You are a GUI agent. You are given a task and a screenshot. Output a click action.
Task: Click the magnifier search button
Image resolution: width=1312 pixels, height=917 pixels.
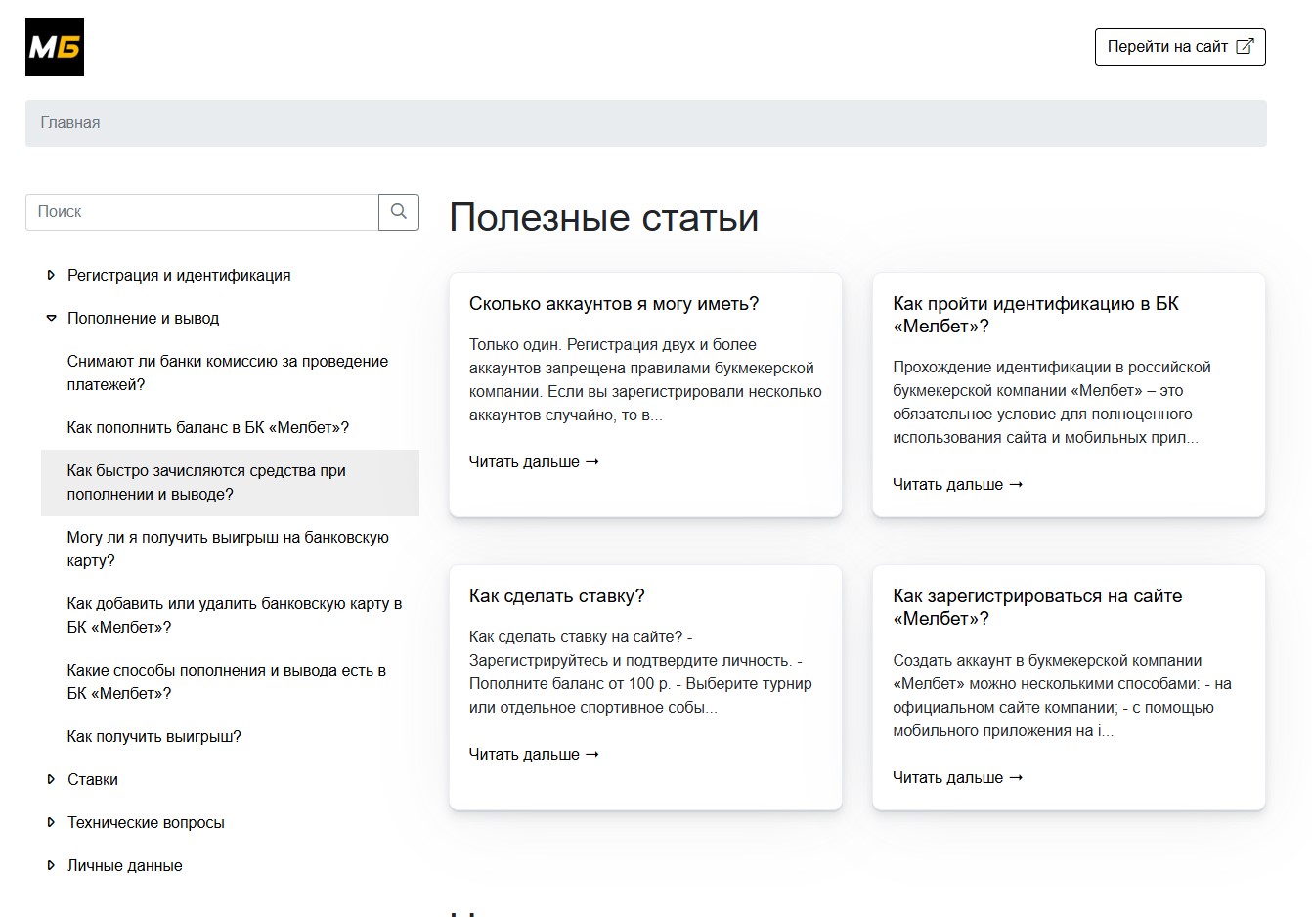point(399,212)
